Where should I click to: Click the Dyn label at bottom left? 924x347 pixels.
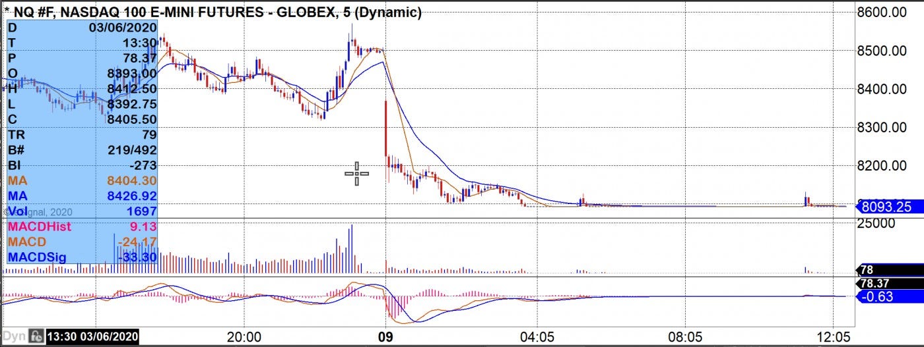15,336
